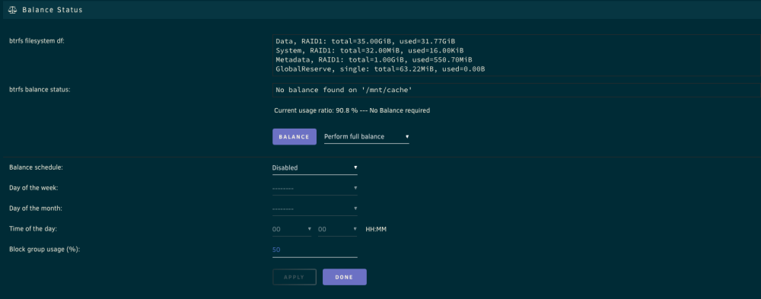Open the Day of the week dropdown
The height and width of the screenshot is (299, 761).
click(x=314, y=189)
